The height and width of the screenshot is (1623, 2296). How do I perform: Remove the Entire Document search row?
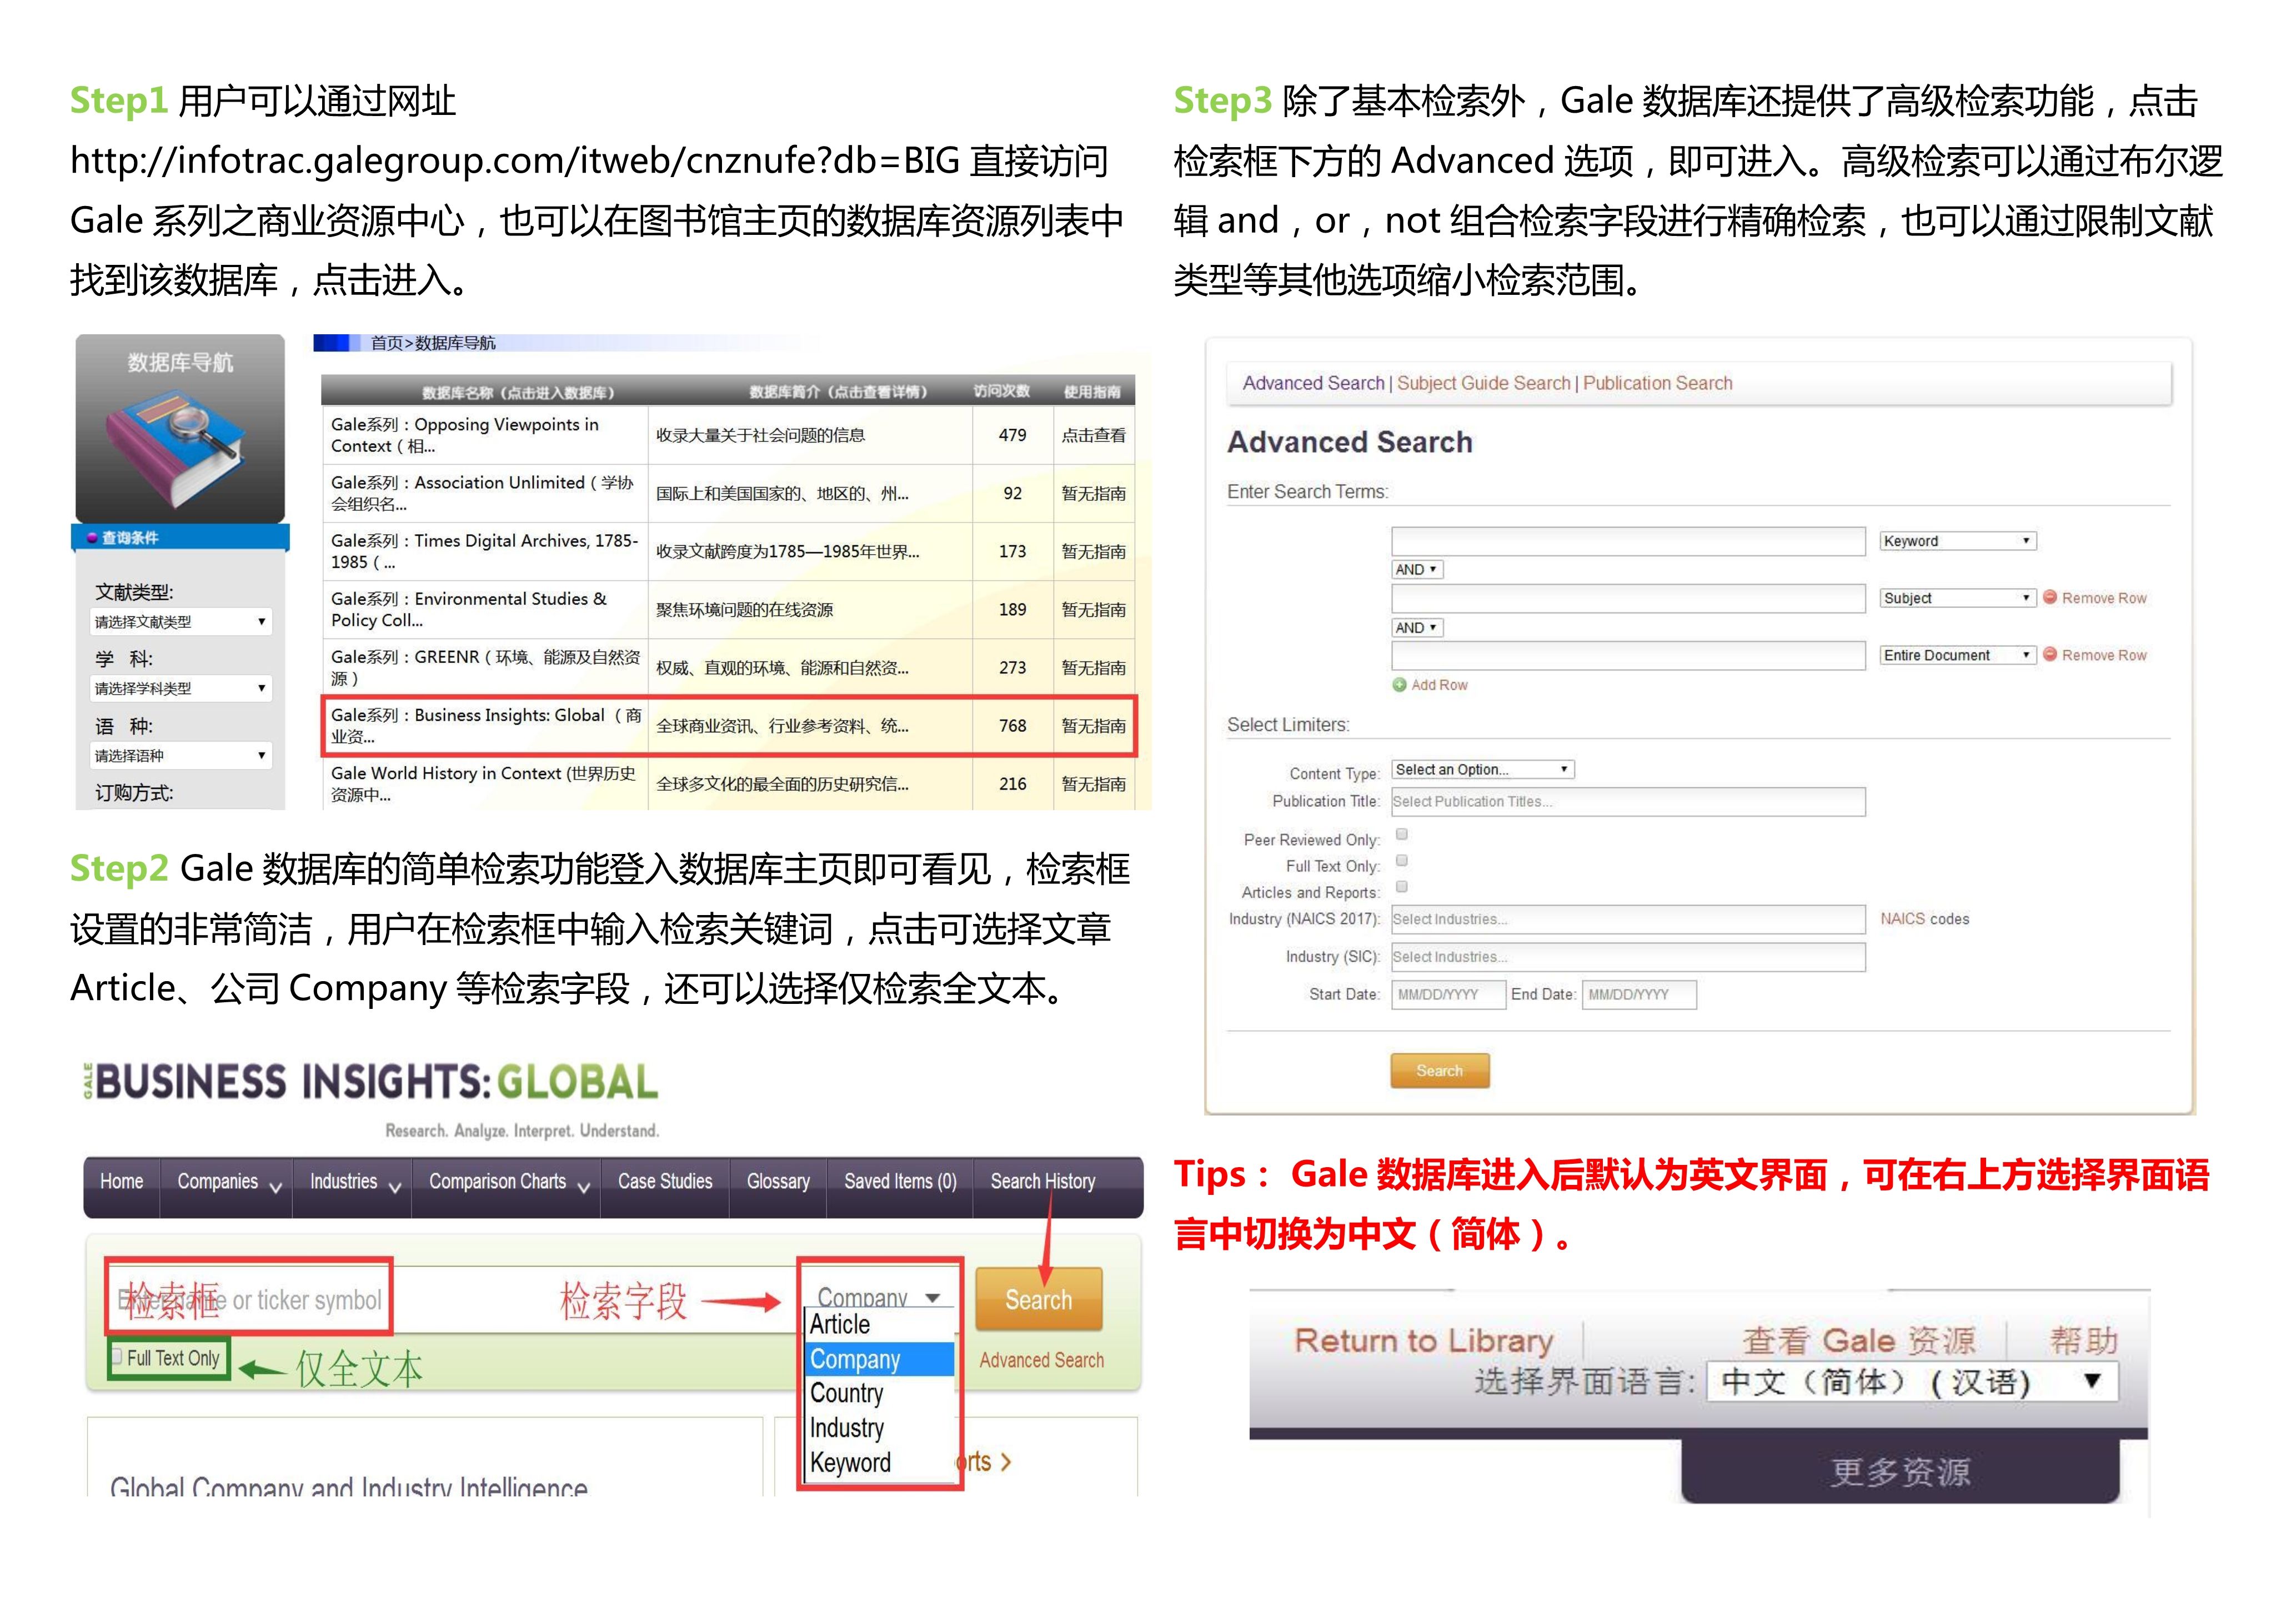[x=2094, y=655]
